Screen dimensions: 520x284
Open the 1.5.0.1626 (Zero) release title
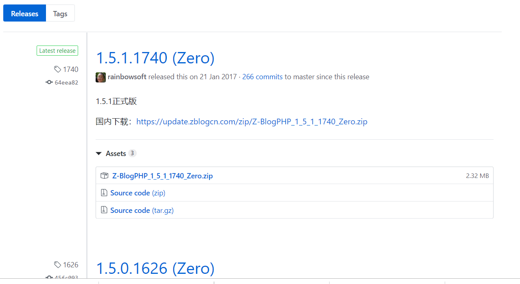[155, 268]
